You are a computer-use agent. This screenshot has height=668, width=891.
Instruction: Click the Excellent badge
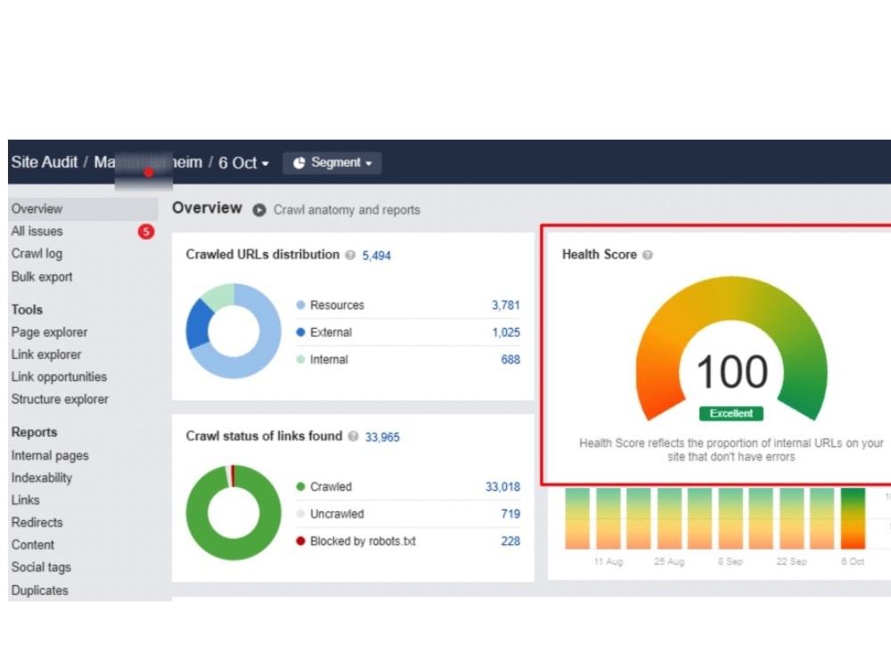732,413
